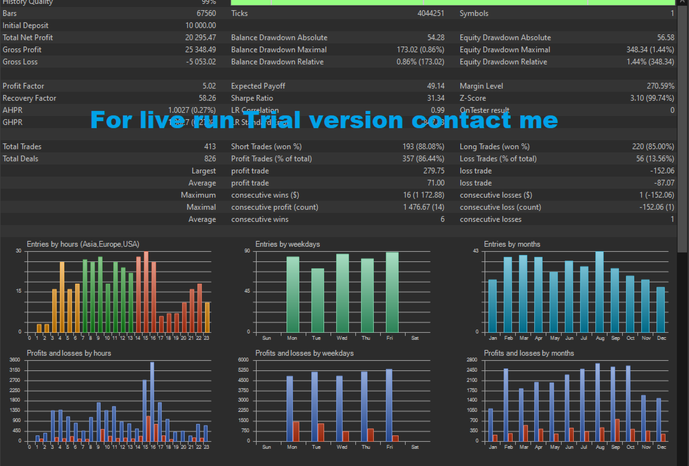Select the 'Profit Factor' label

24,86
